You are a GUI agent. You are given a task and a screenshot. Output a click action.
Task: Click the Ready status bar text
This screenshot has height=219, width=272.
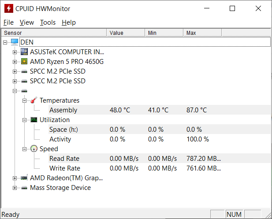pyautogui.click(x=11, y=215)
